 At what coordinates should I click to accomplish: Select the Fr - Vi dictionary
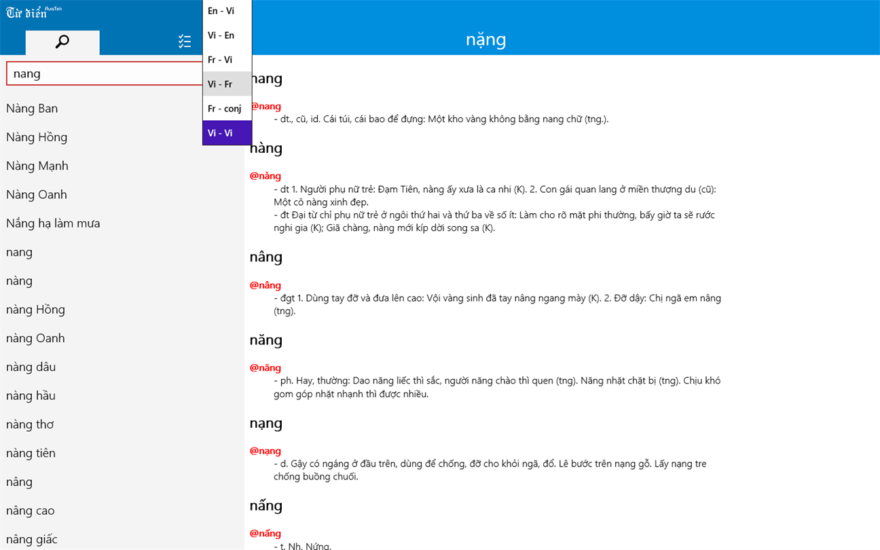(227, 60)
